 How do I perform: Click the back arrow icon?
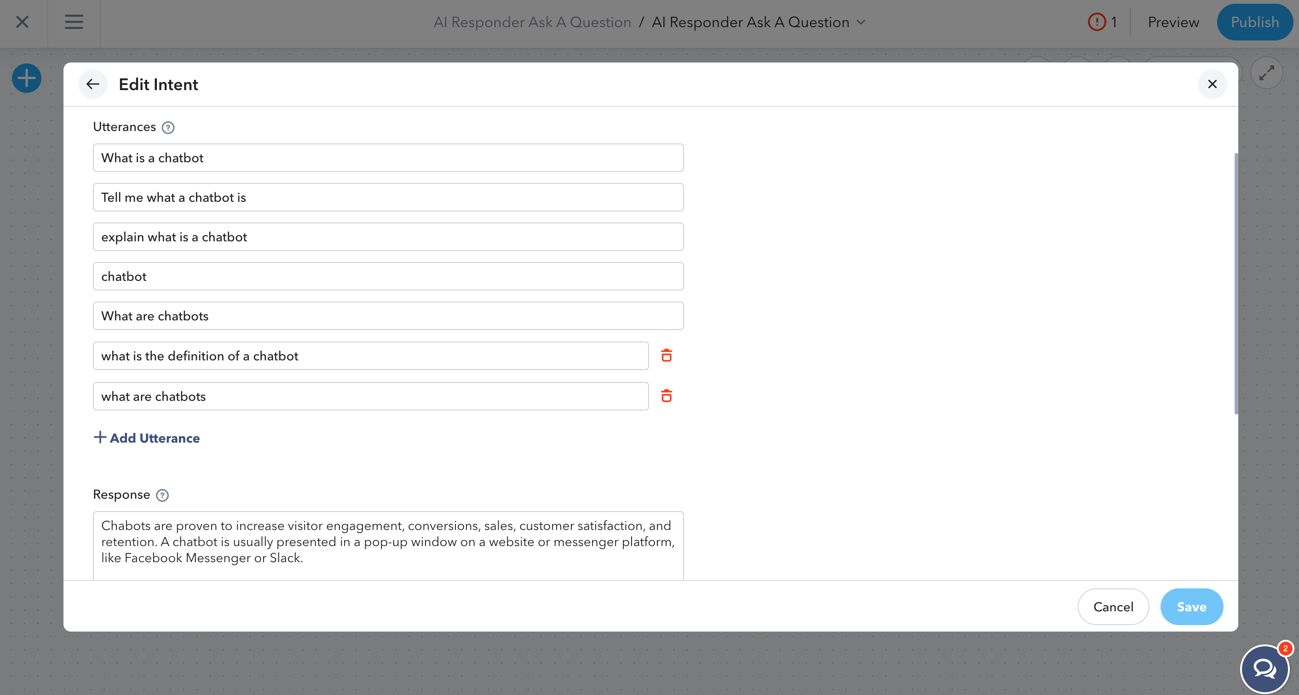pos(92,84)
